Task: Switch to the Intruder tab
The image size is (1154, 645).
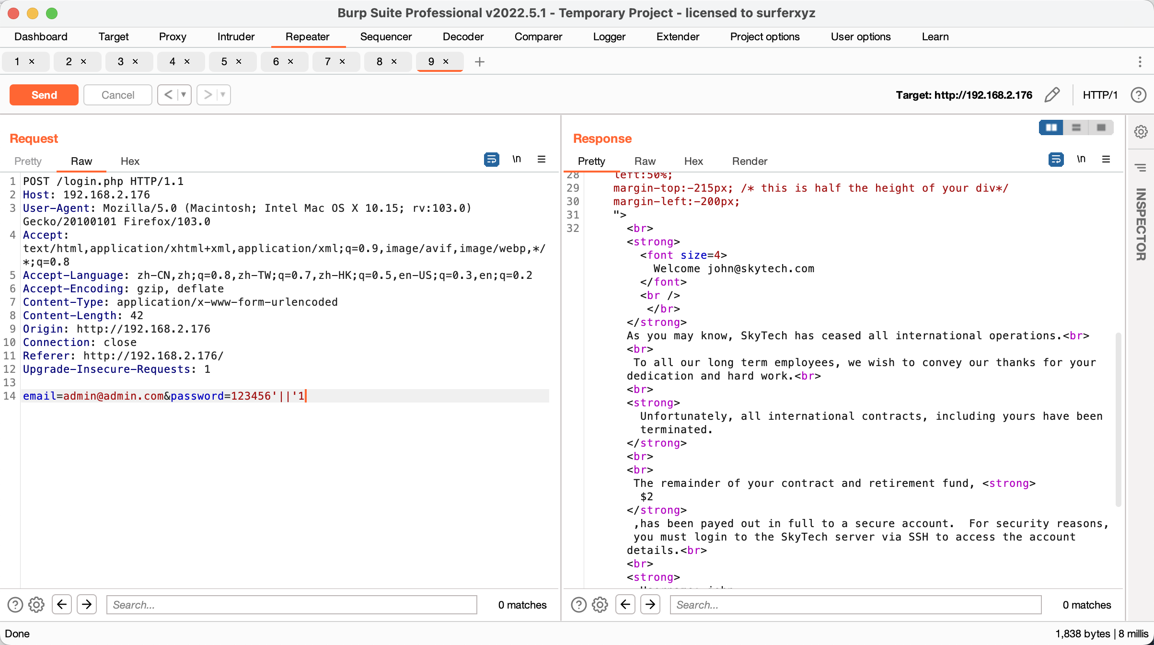Action: tap(236, 37)
